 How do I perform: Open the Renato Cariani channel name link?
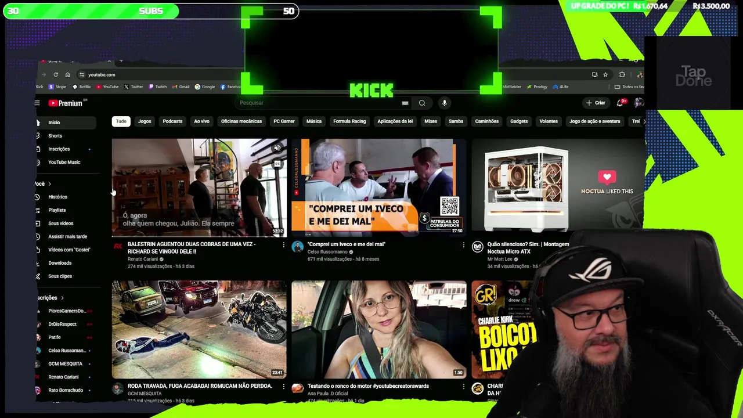click(x=143, y=259)
